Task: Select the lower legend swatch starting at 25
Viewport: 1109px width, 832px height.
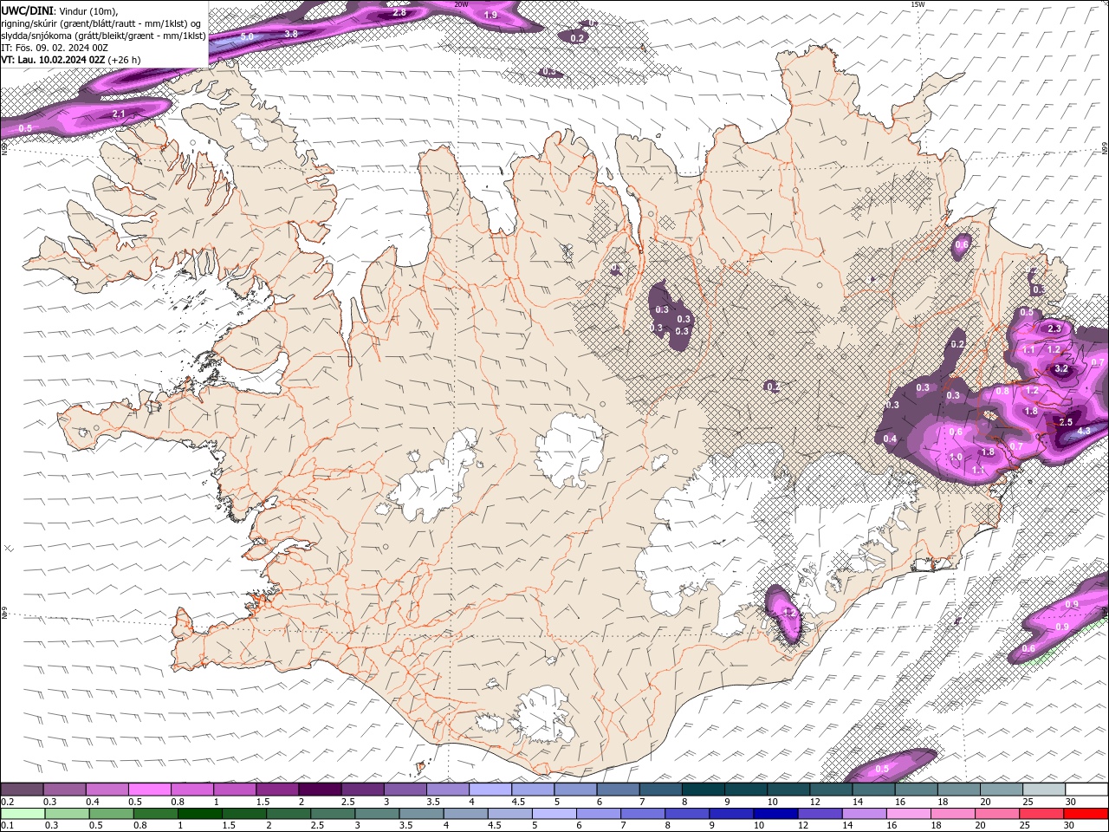Action: (x=1041, y=814)
